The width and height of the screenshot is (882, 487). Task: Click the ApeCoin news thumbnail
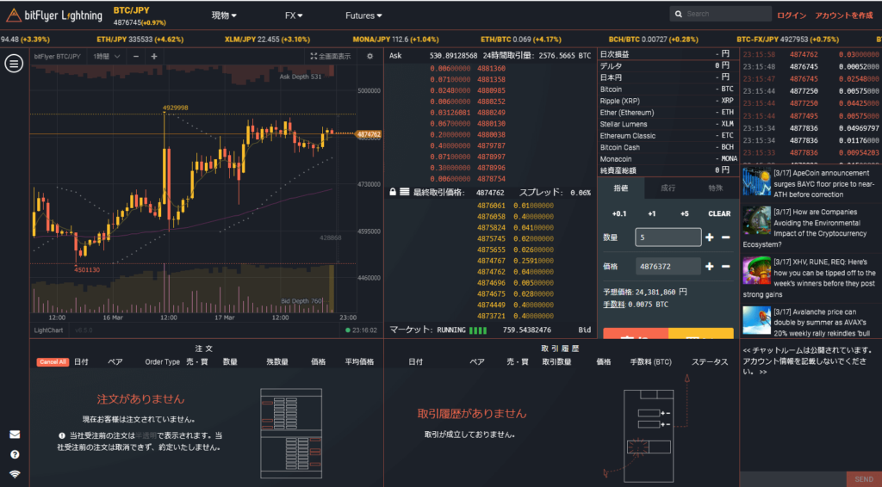click(x=756, y=182)
